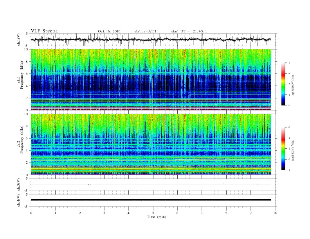Click the "-5" volt tick on ch.4(V) axis
The image size is (310, 239).
27,207
